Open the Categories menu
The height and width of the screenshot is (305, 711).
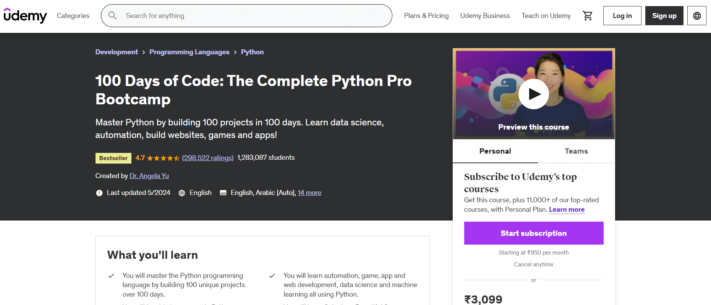(x=73, y=16)
